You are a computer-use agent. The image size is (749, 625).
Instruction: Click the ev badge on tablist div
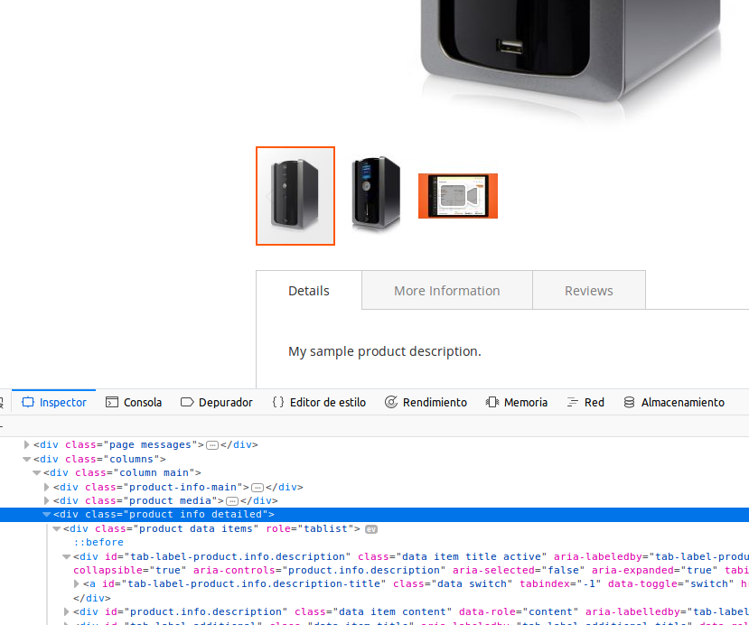pos(370,528)
